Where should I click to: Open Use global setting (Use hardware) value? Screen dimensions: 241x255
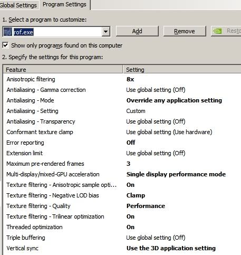(169, 132)
